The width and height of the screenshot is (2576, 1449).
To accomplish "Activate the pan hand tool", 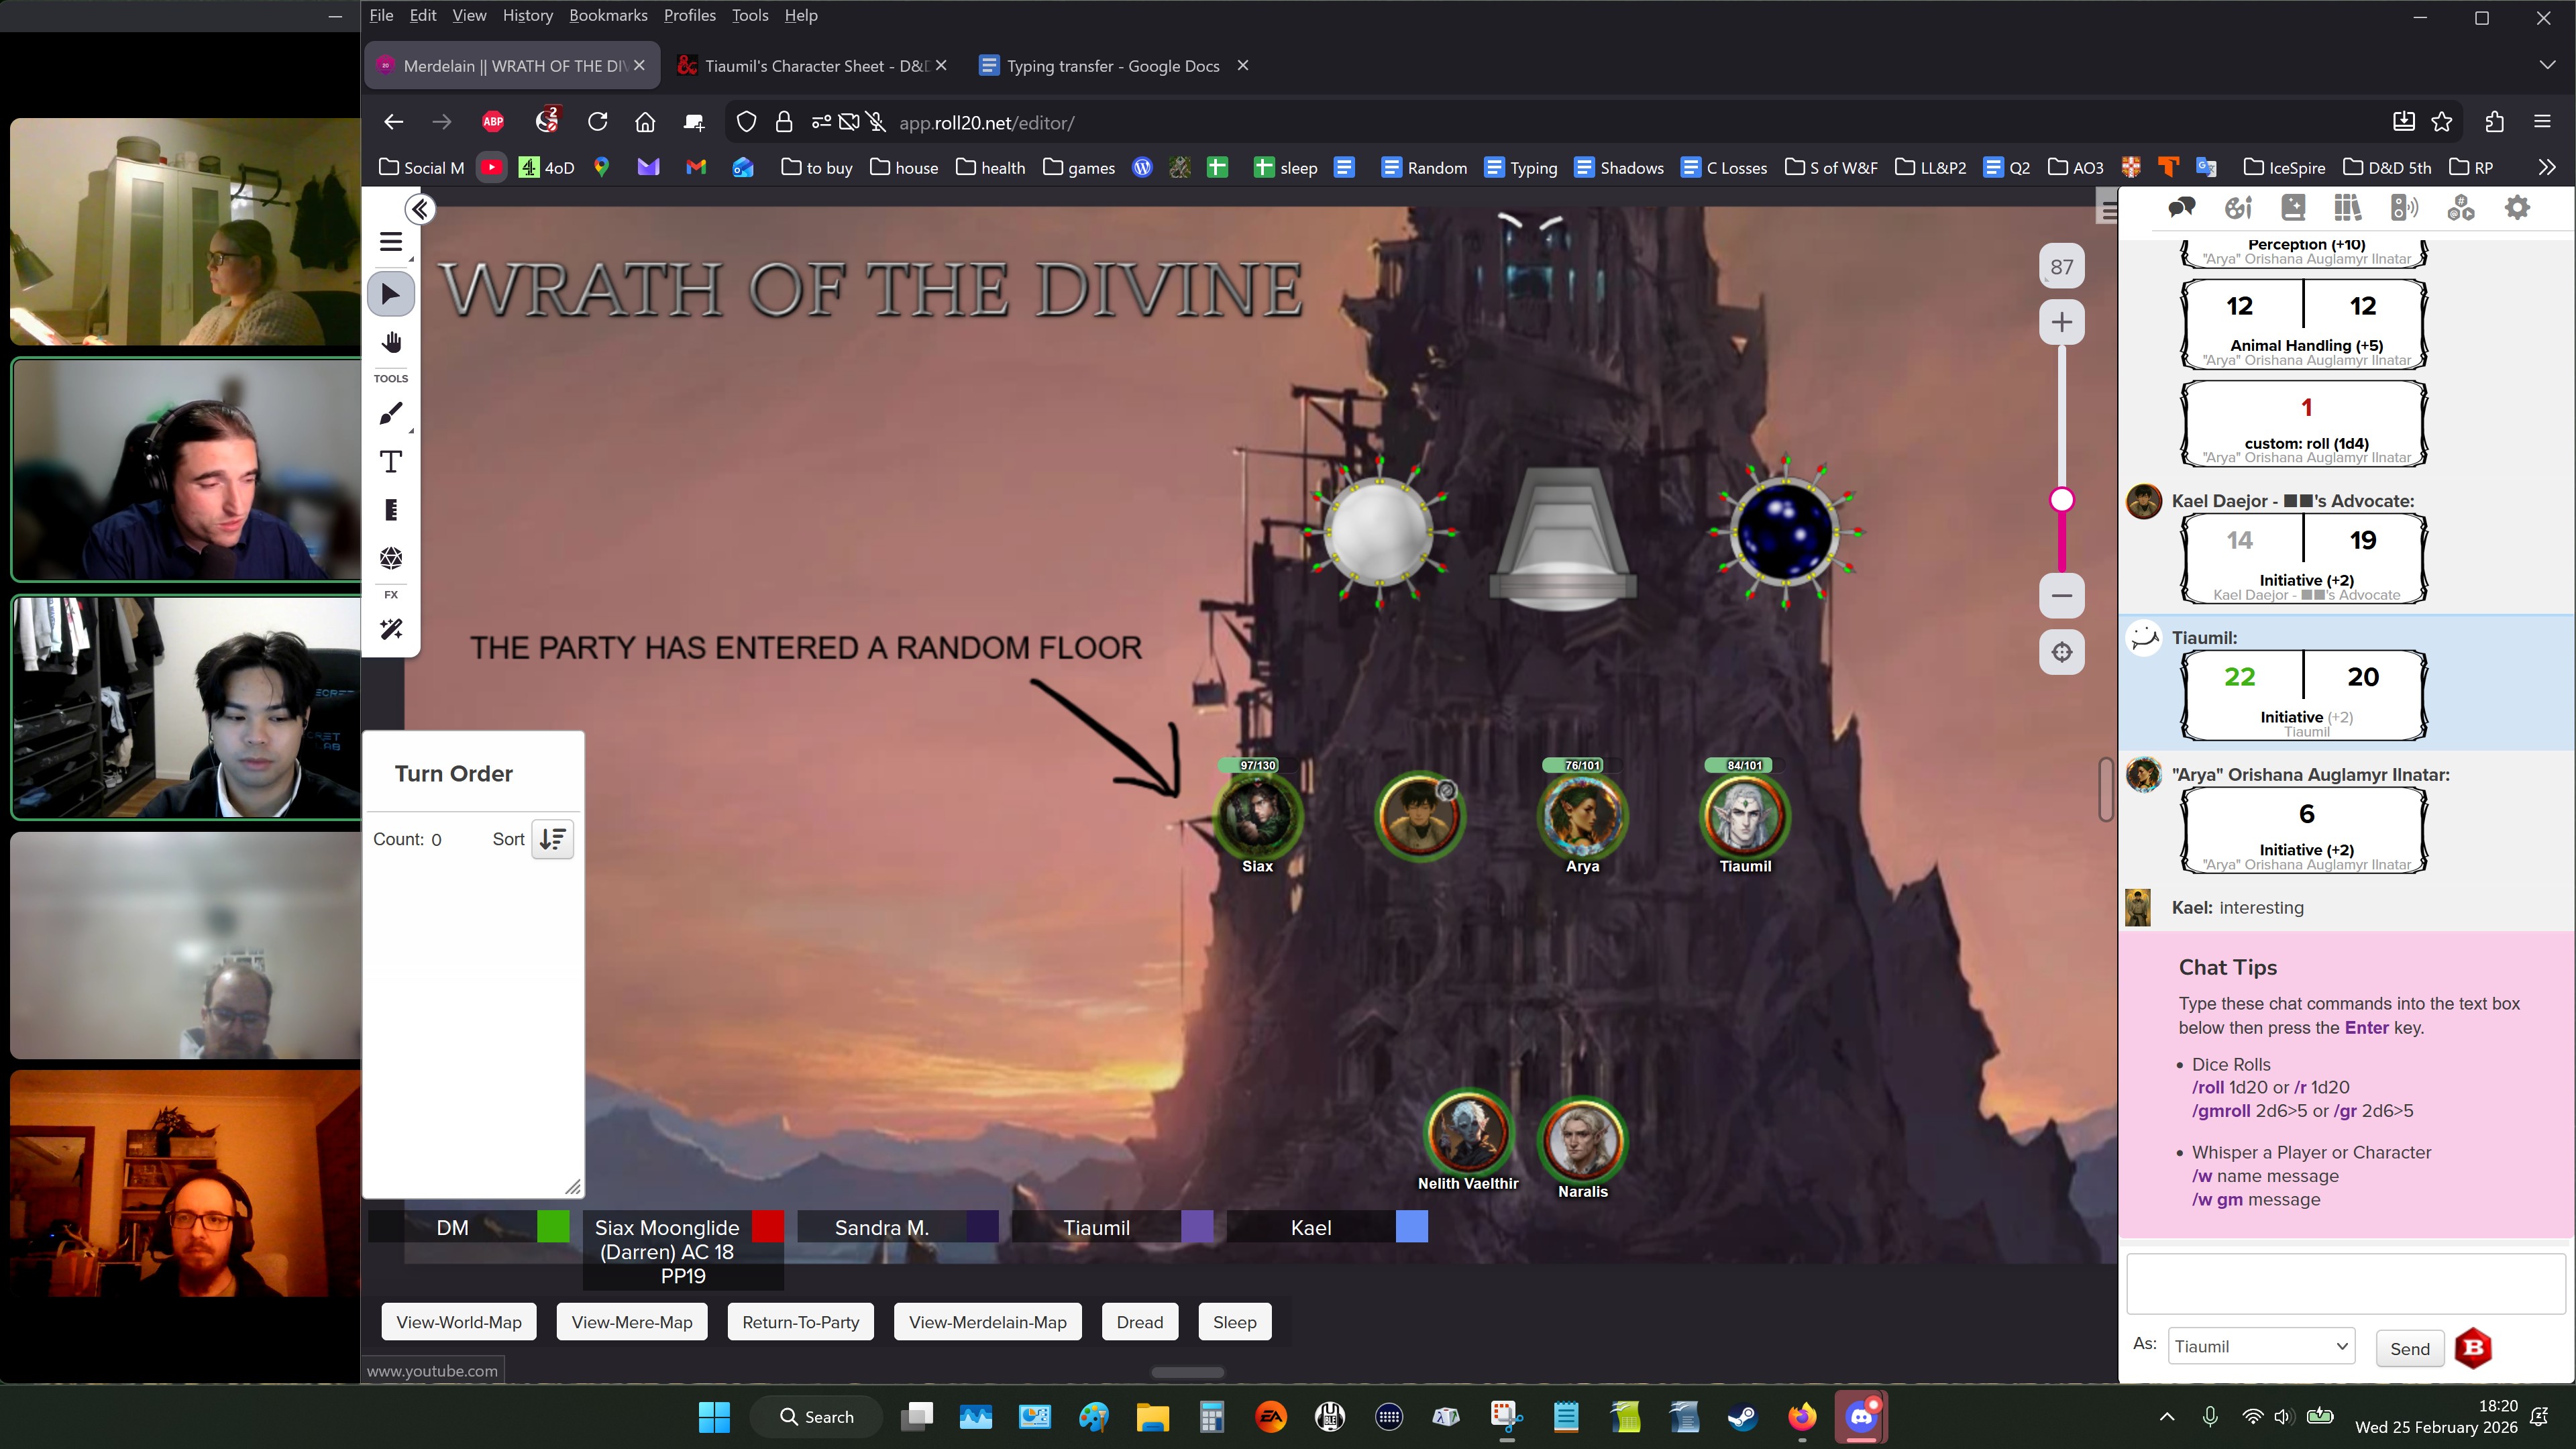I will tap(391, 343).
